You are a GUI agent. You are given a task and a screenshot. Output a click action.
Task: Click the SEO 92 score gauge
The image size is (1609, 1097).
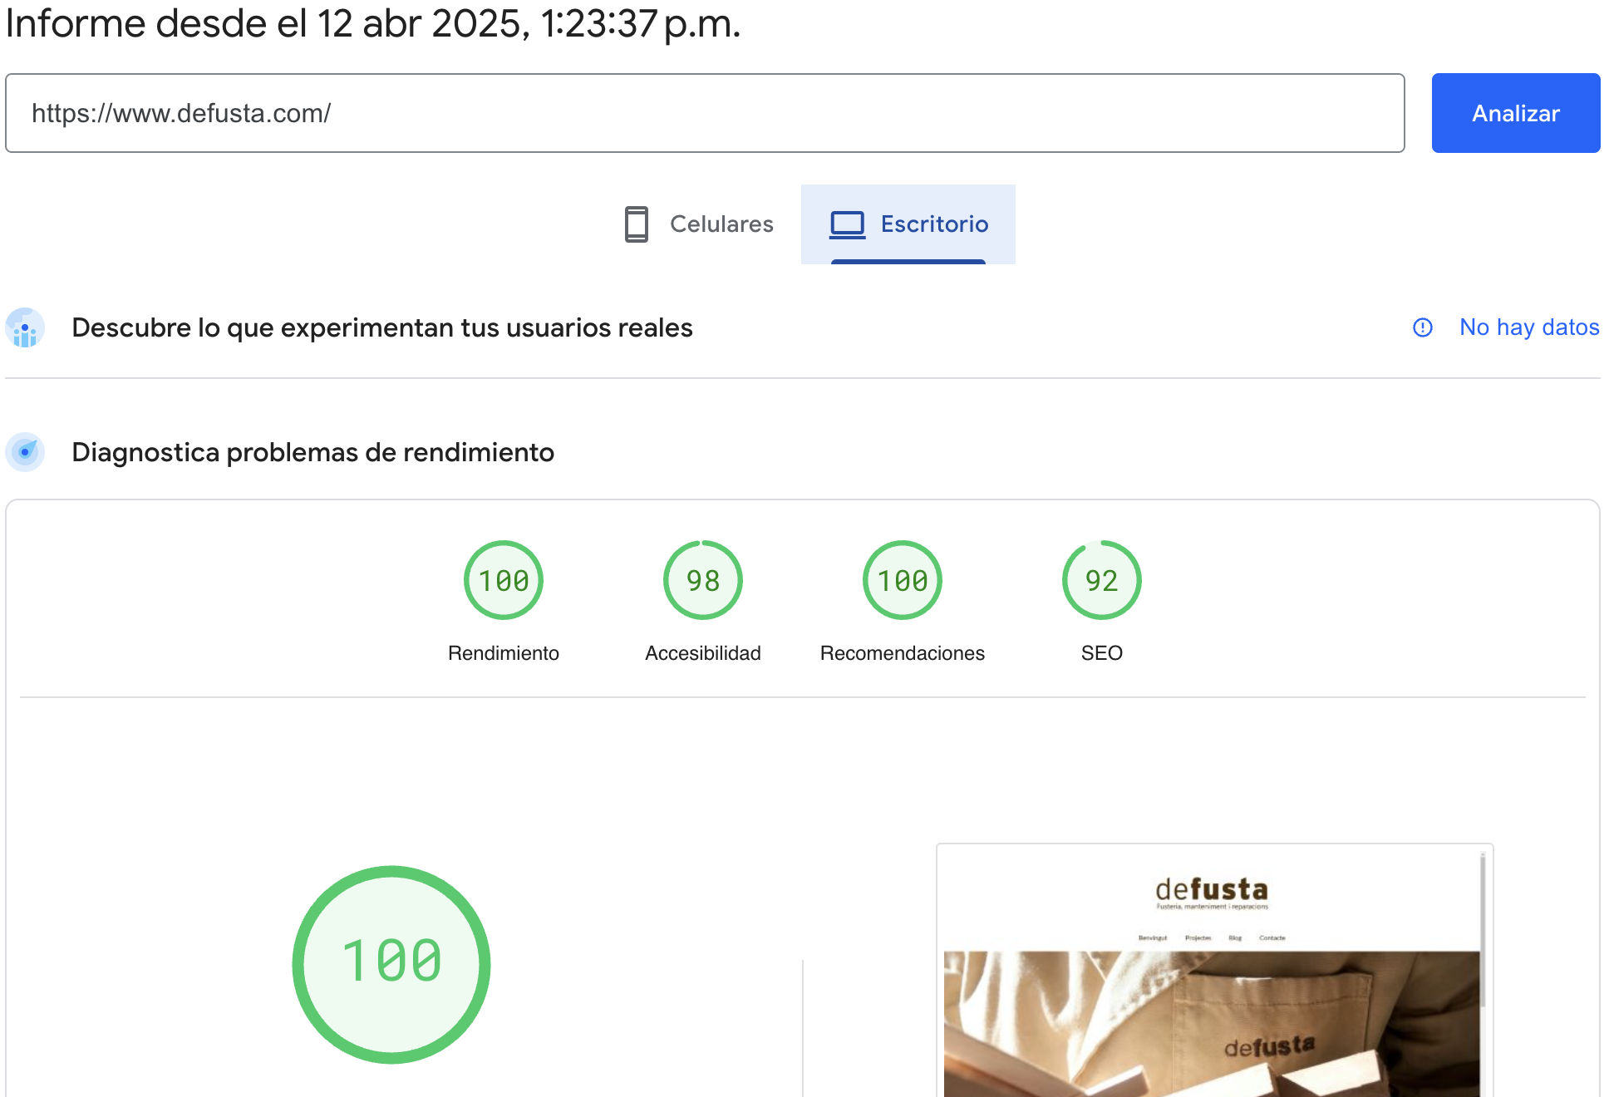[x=1102, y=580]
